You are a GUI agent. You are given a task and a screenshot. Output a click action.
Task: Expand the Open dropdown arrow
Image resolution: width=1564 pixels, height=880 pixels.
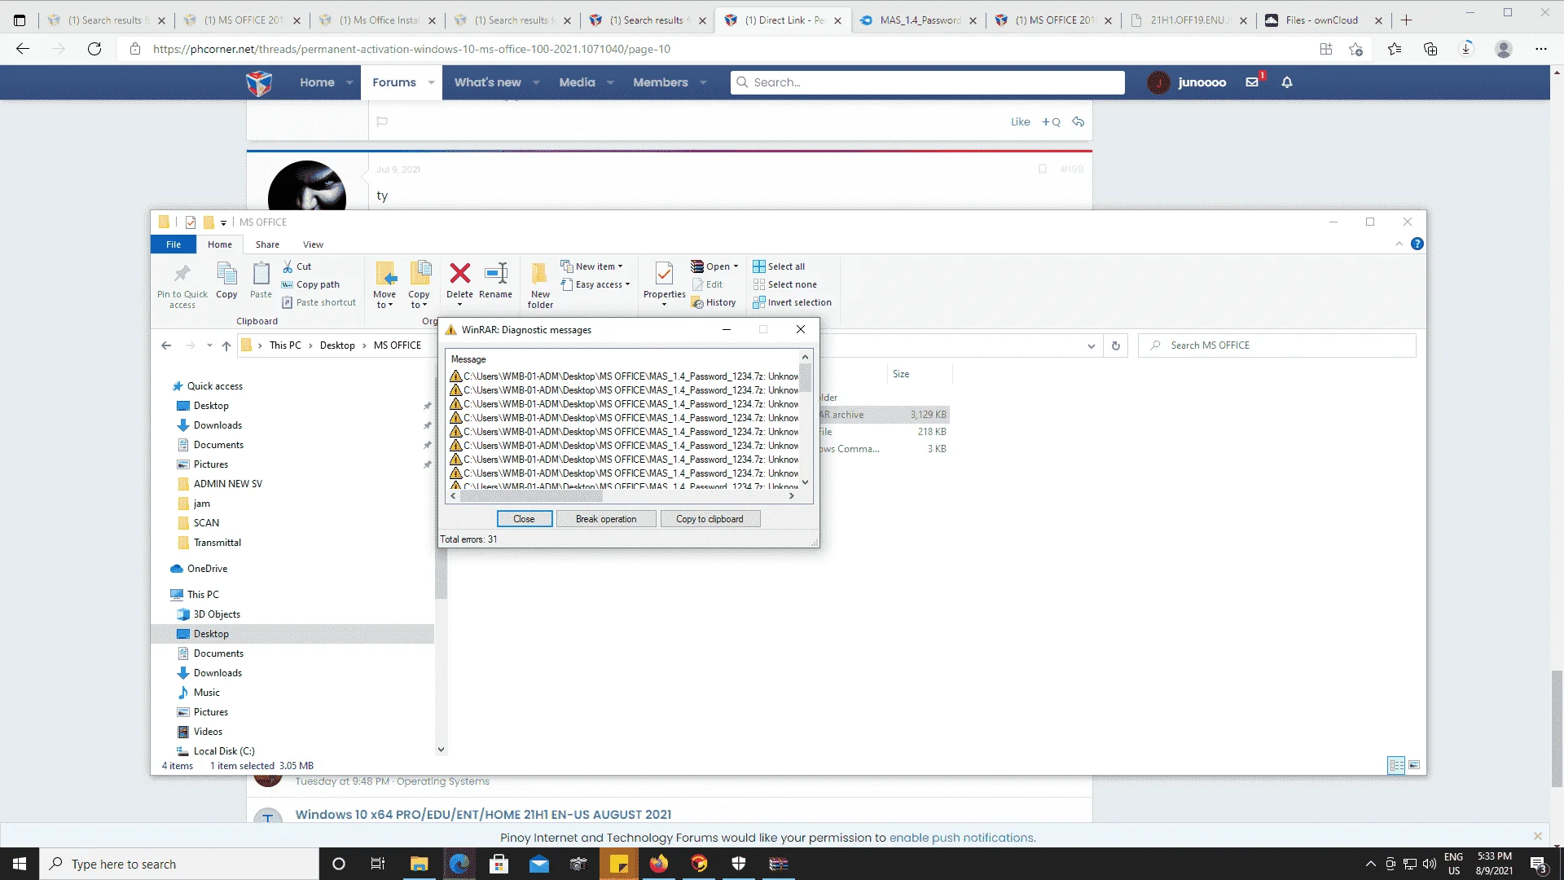pos(736,266)
